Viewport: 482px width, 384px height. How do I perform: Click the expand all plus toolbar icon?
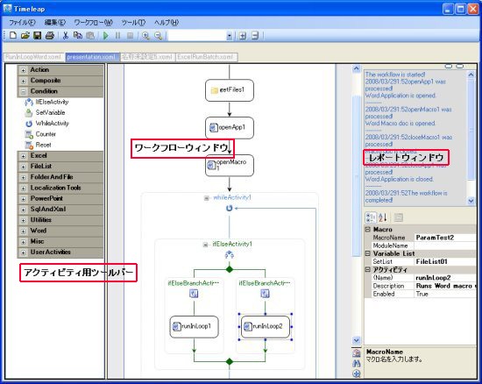tap(243, 36)
